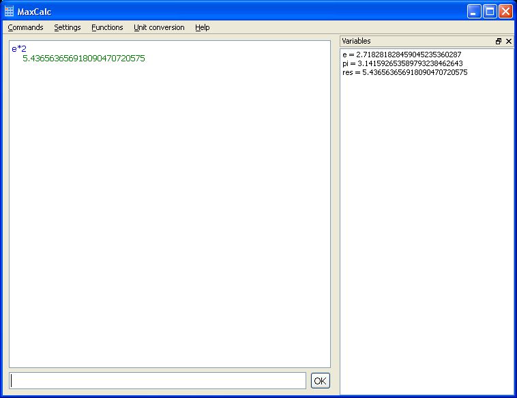The height and width of the screenshot is (398, 517).
Task: Click the green result 5.4365636569 in history
Action: point(83,59)
